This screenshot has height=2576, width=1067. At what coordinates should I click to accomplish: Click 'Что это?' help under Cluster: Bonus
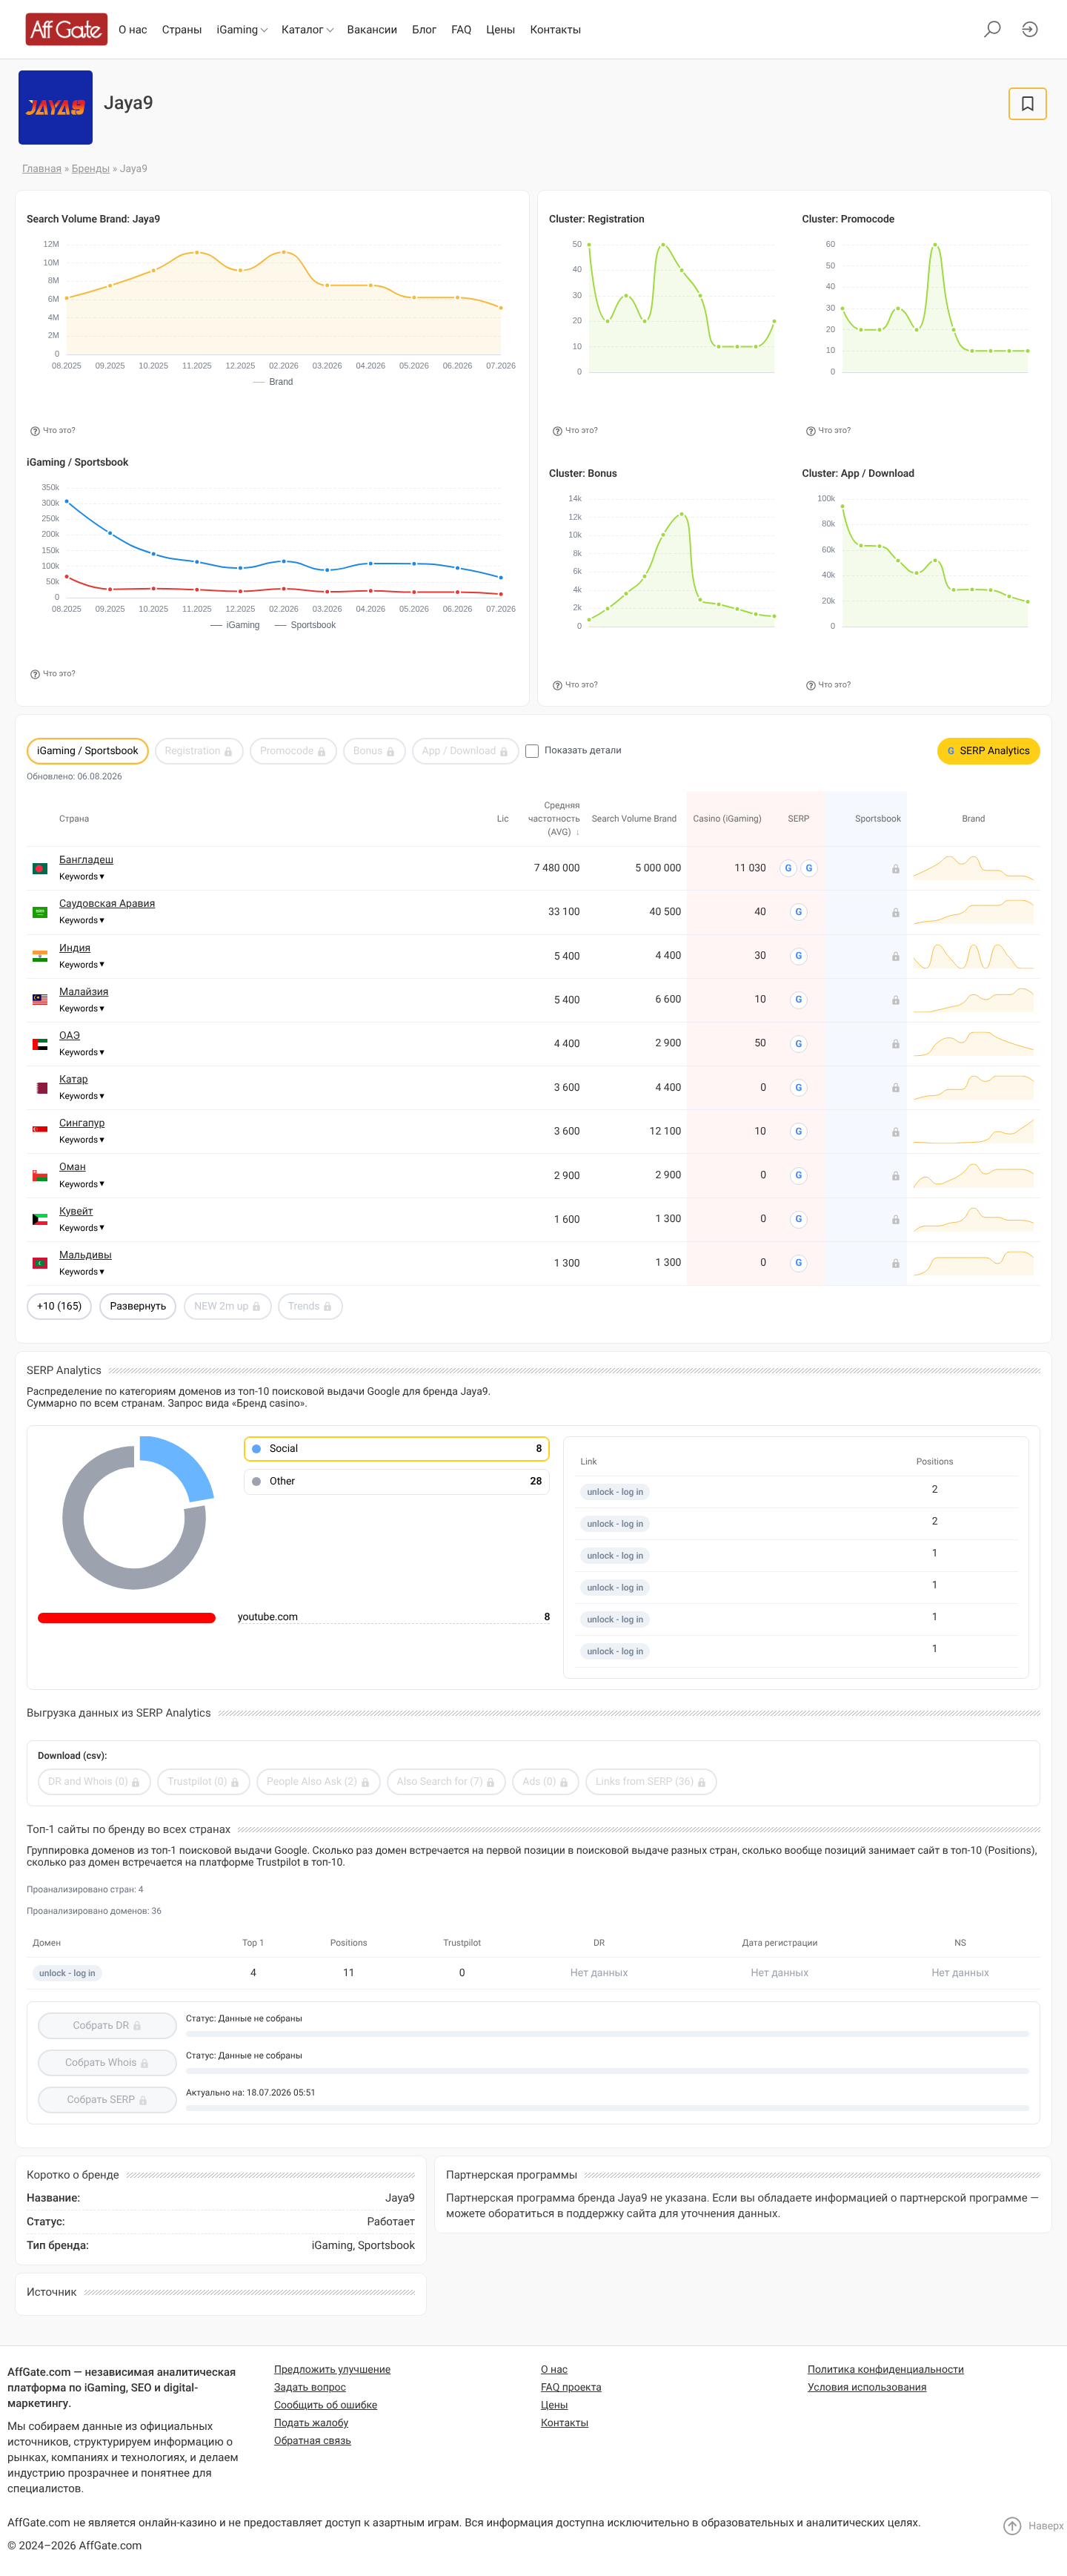point(576,685)
